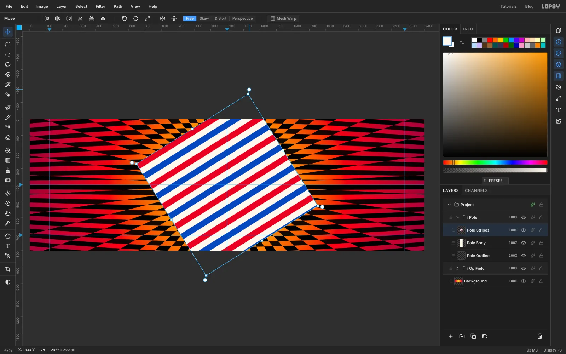Switch transform mode to Perspective
The height and width of the screenshot is (354, 566).
coord(242,18)
